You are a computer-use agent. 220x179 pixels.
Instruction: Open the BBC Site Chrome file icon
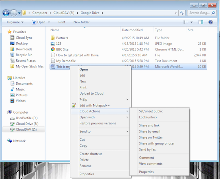tap(53, 49)
